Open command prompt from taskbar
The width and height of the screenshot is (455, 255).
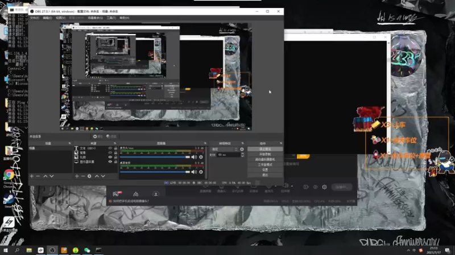[98, 250]
